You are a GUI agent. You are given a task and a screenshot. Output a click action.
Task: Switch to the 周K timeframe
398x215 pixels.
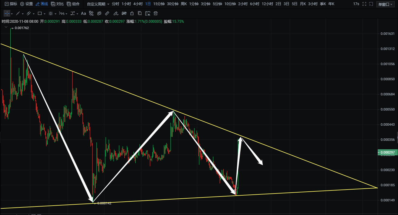pyautogui.click(x=184, y=4)
